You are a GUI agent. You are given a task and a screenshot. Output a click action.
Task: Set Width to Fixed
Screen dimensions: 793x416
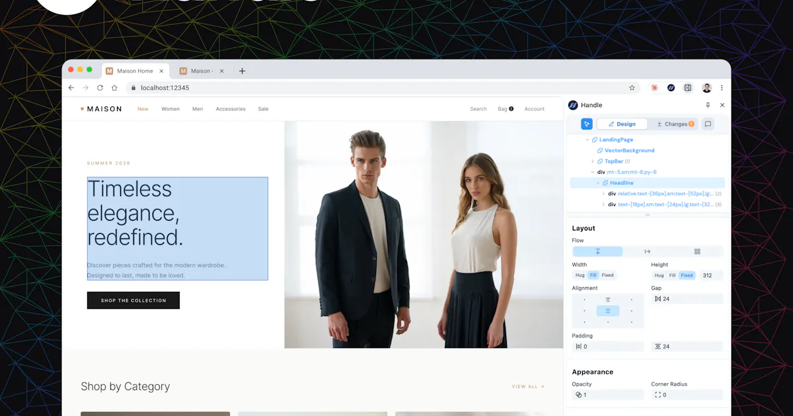tap(607, 275)
